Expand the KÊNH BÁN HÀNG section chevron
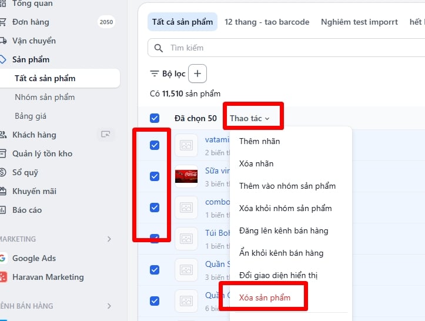 coord(109,306)
